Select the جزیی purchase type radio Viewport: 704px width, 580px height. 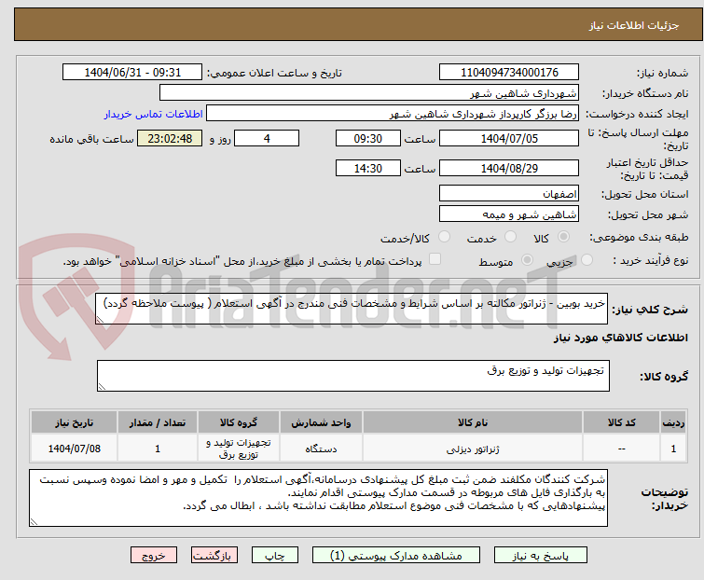(x=587, y=260)
